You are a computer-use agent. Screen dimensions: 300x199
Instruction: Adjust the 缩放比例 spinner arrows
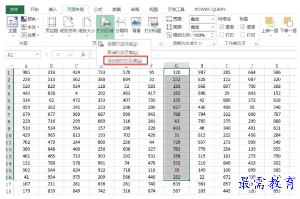point(212,35)
